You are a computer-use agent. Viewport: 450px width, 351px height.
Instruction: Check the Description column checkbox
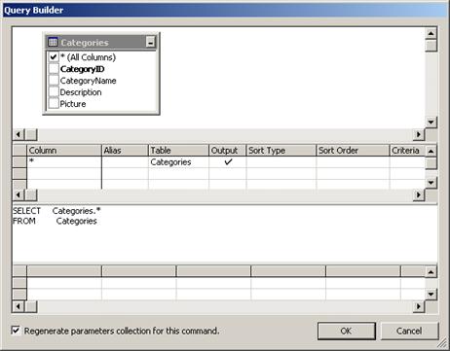coord(54,92)
